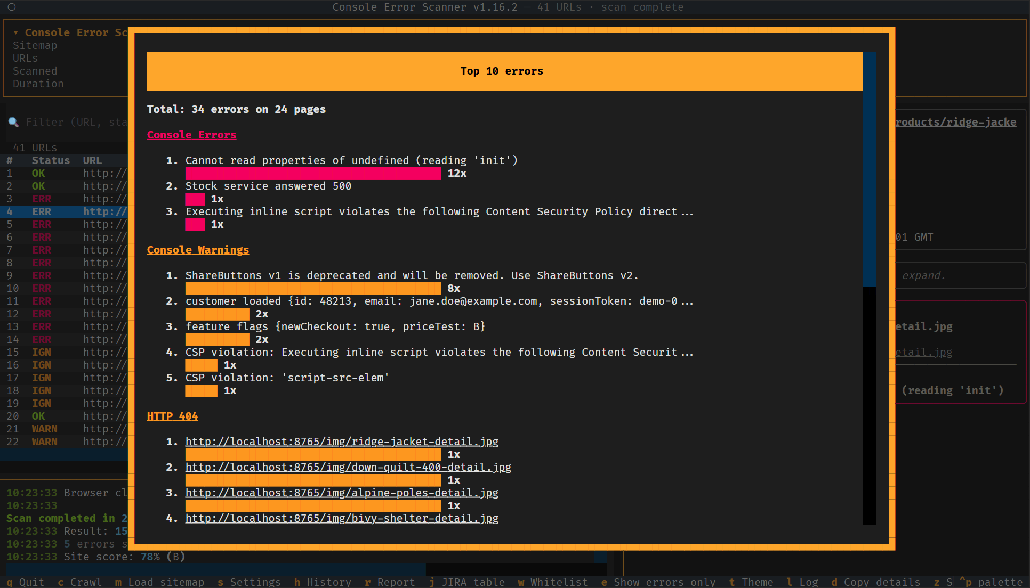The image size is (1030, 588).
Task: Select row 1 OK in the URL table
Action: tap(64, 173)
